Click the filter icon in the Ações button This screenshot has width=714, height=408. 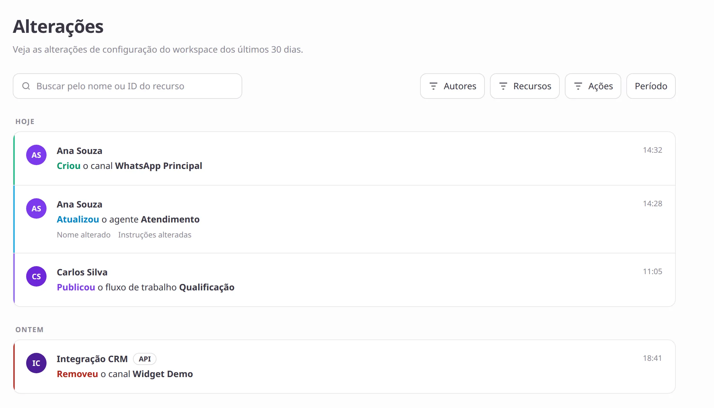tap(578, 86)
